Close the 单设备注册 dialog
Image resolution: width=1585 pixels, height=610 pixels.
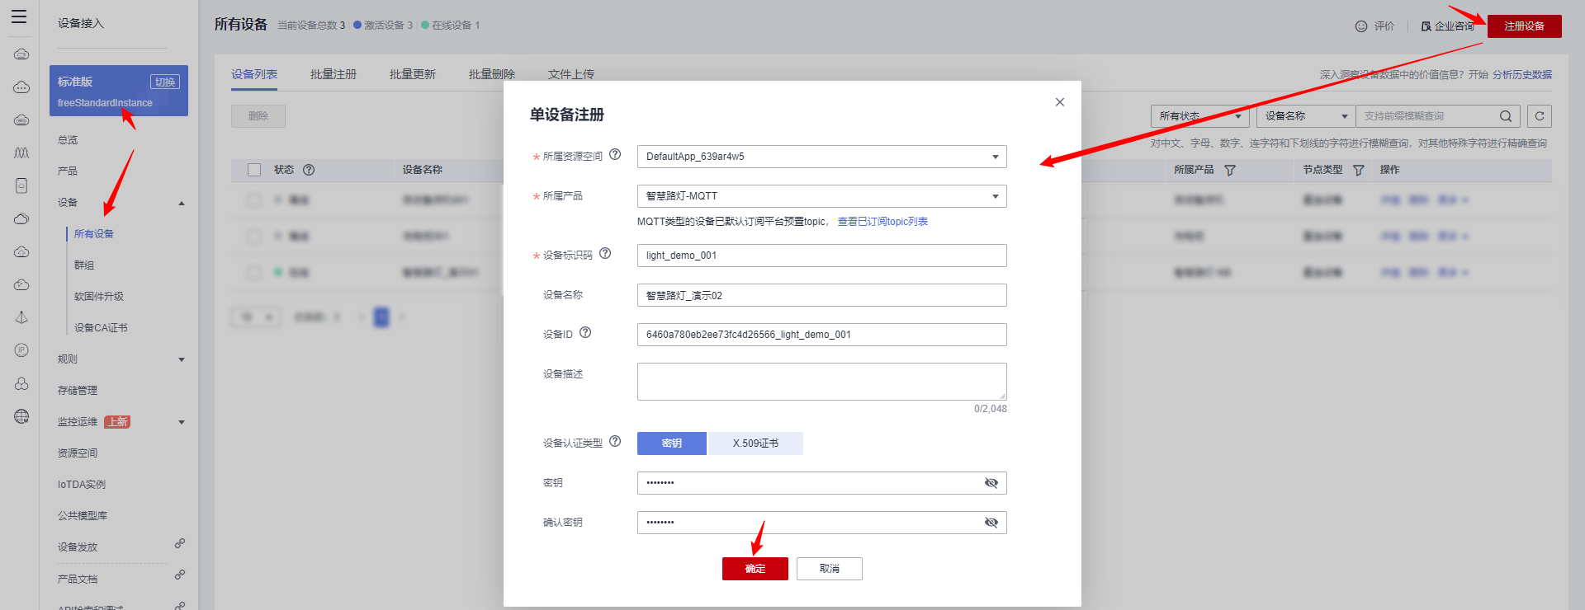(1060, 102)
